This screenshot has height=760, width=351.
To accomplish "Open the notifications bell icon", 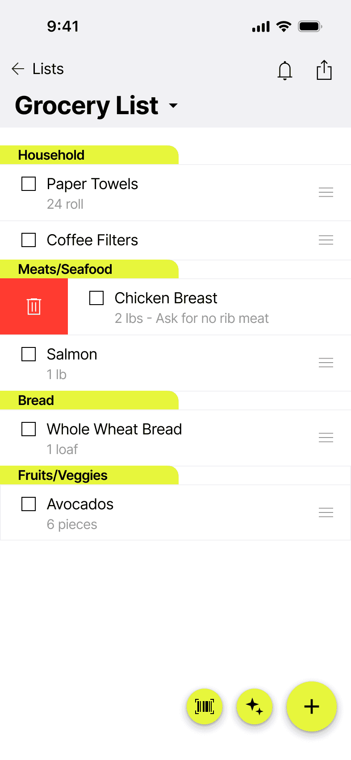I will point(285,70).
